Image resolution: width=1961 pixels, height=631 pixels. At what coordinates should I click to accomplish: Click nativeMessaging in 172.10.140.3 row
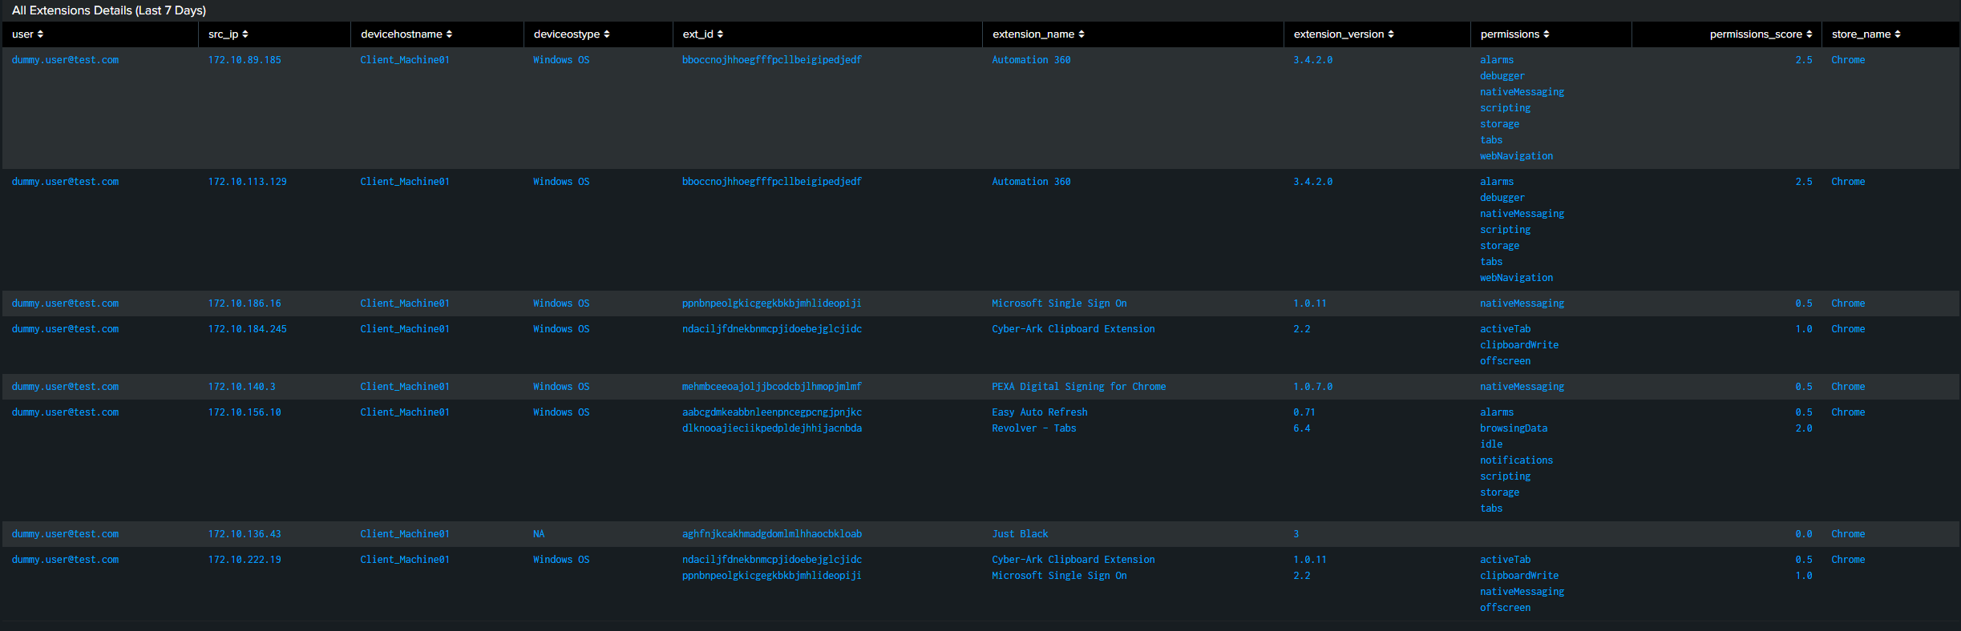[x=1522, y=387]
